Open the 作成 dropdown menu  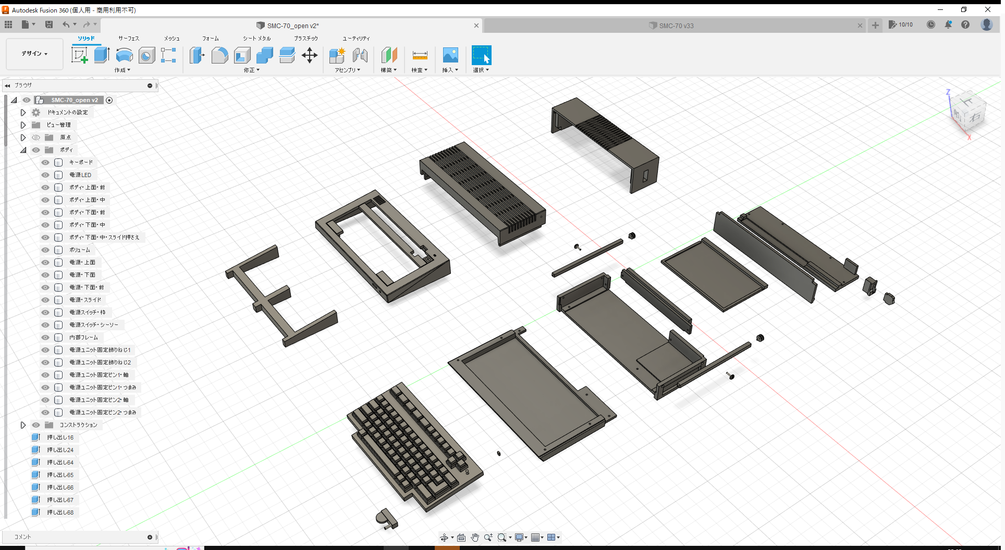click(x=122, y=70)
